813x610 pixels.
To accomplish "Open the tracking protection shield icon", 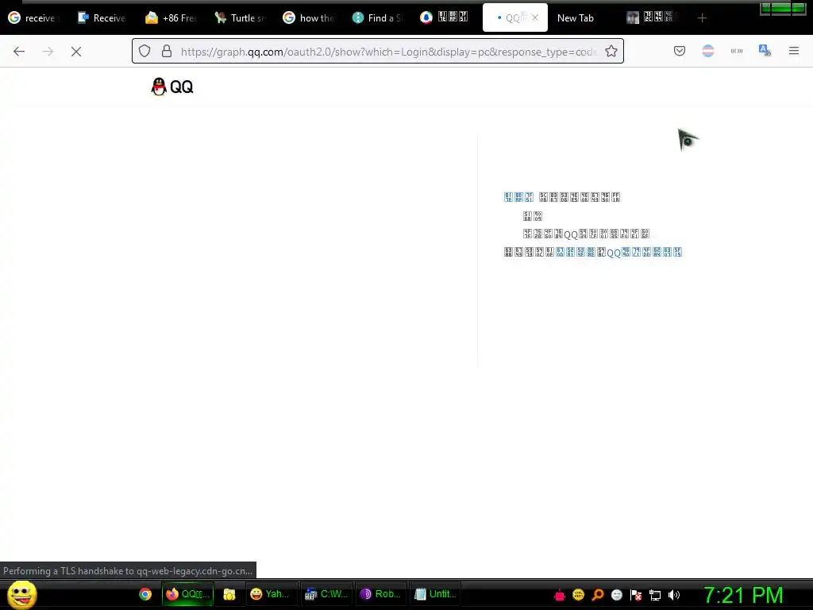I will (144, 51).
